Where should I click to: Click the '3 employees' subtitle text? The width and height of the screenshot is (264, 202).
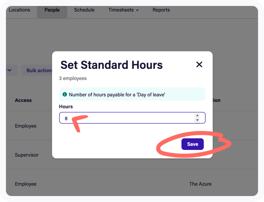pos(73,78)
